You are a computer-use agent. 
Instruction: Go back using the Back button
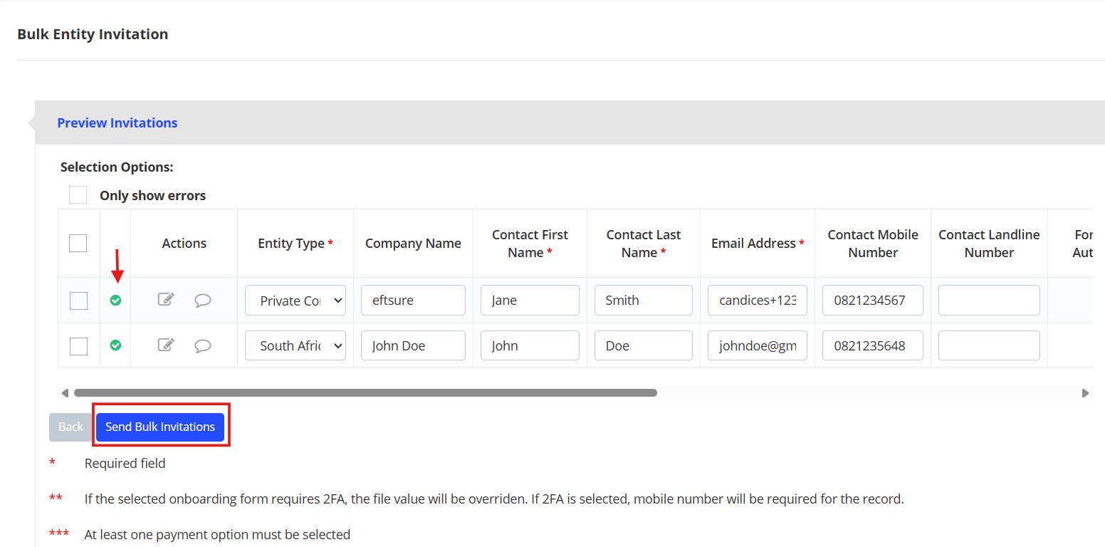coord(70,427)
